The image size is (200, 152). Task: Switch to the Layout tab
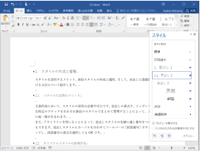click(54, 11)
